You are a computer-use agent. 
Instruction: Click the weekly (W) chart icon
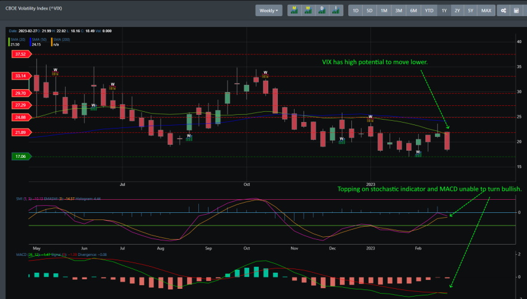[308, 10]
